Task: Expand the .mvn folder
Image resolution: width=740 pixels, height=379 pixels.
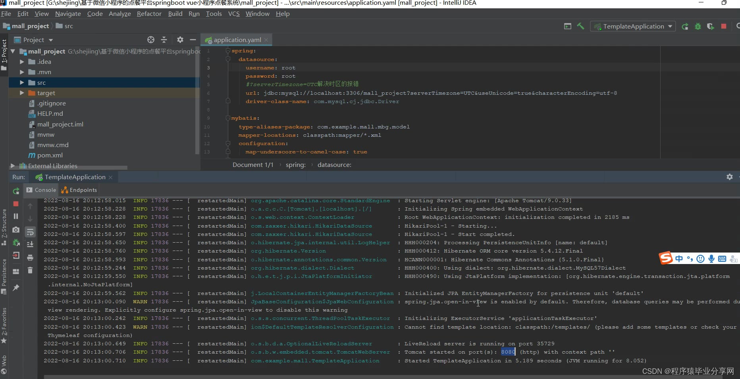Action: 22,72
